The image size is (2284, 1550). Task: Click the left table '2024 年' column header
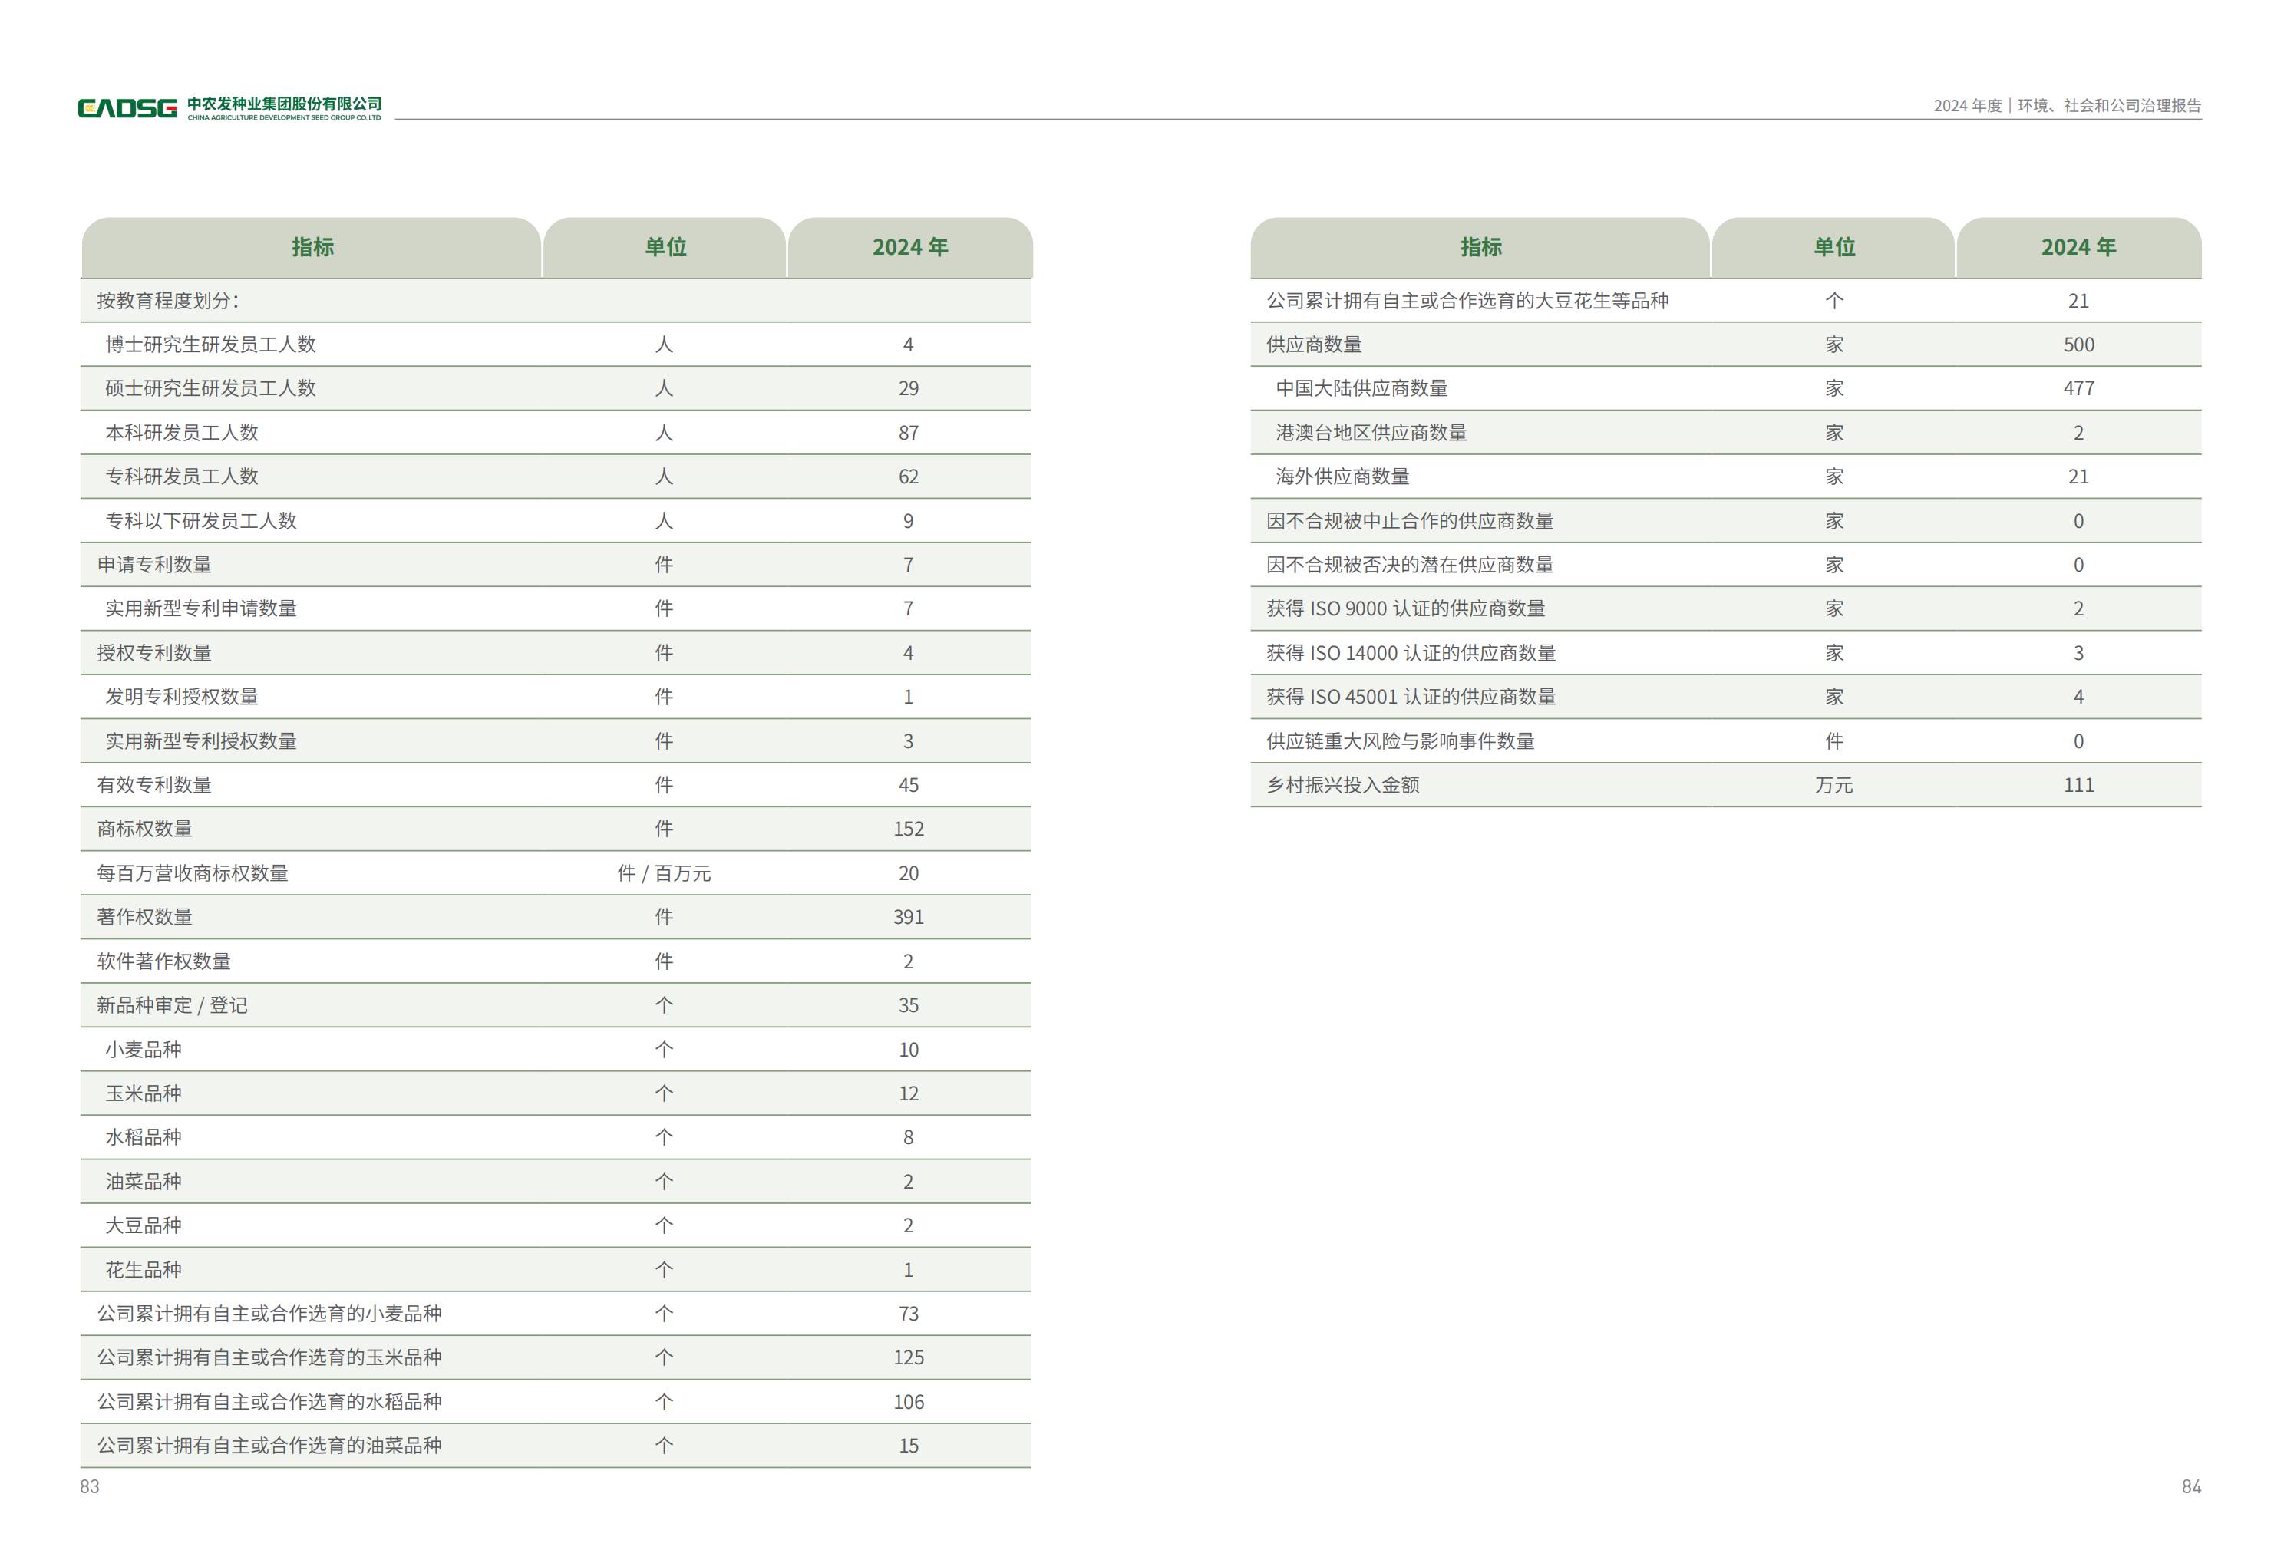pyautogui.click(x=910, y=247)
